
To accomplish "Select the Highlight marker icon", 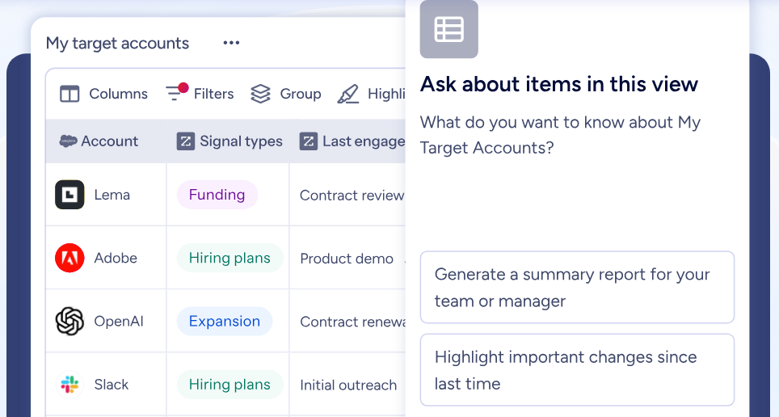I will click(x=347, y=94).
